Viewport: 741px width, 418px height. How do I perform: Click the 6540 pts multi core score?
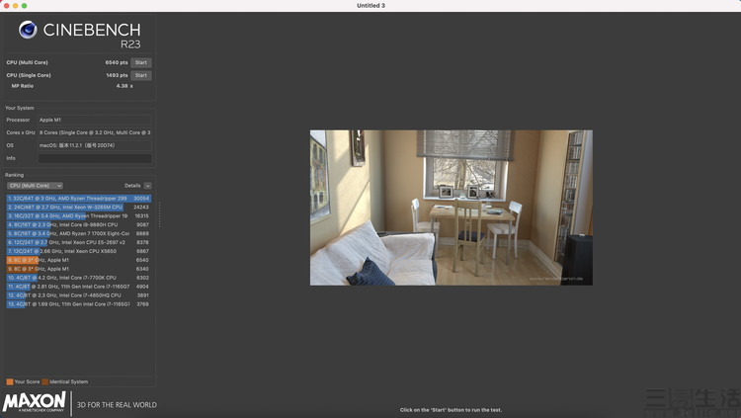tap(117, 62)
